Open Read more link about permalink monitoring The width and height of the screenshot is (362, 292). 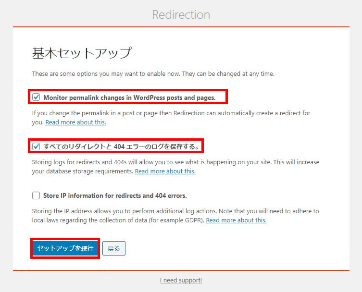(x=76, y=122)
